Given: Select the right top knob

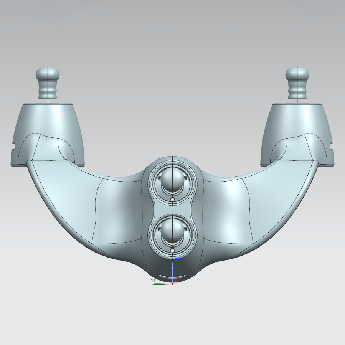Looking at the screenshot, I should pos(298,83).
